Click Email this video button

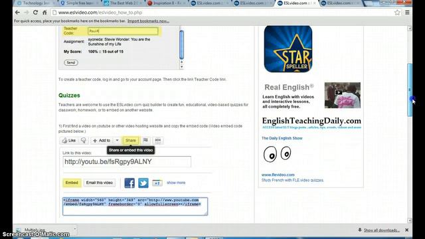click(100, 183)
